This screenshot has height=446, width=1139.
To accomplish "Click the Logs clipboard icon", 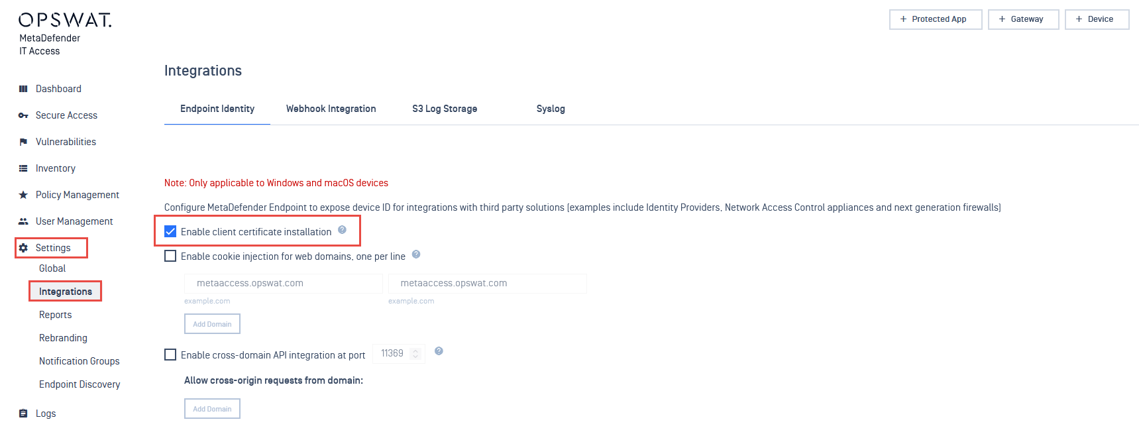I will 23,414.
